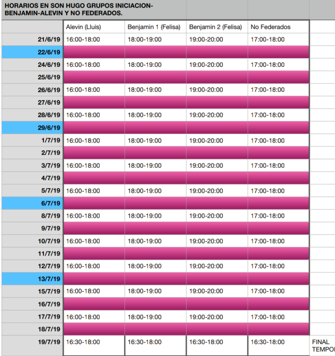Click the Benjamin 2 (Felisa) header cell
335x356 pixels.
coord(217,27)
